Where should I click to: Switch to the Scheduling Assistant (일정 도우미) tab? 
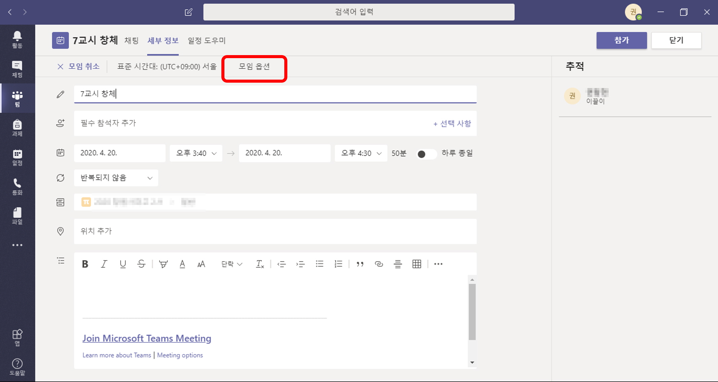point(207,41)
